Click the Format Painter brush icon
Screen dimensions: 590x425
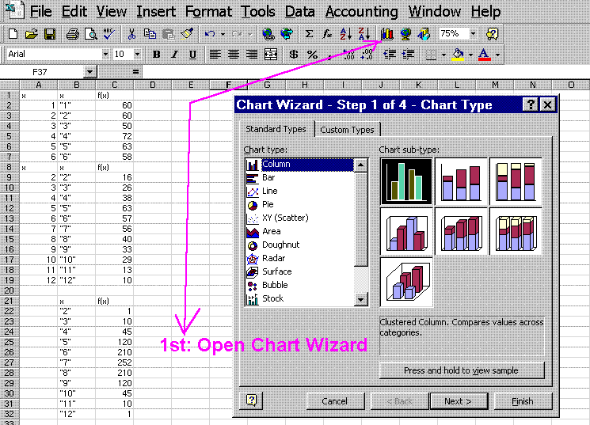click(187, 34)
